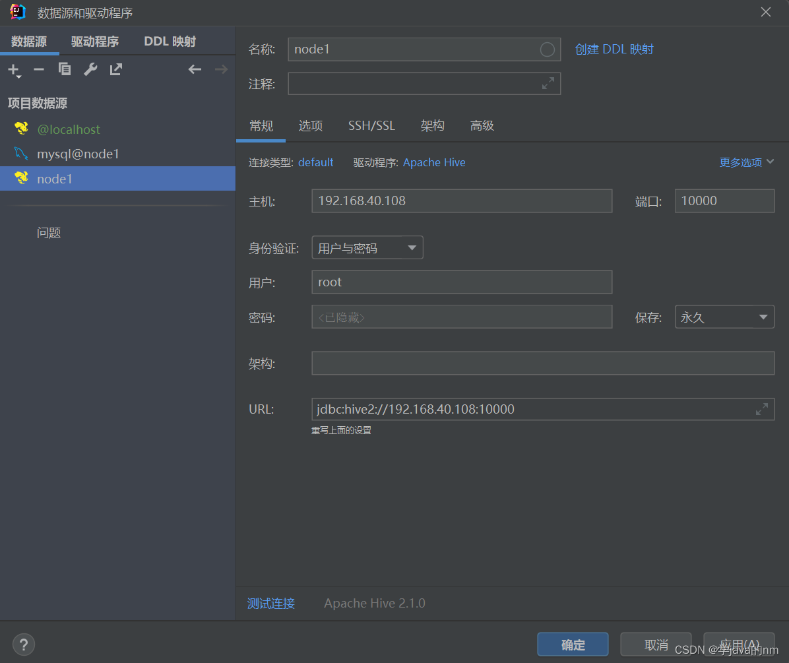
Task: Duplicate the selected data source icon
Action: (65, 69)
